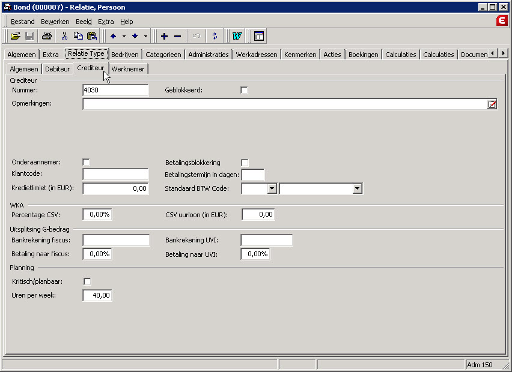The image size is (512, 372).
Task: Open dropdown arrow beside the up arrow
Action: [x=124, y=36]
